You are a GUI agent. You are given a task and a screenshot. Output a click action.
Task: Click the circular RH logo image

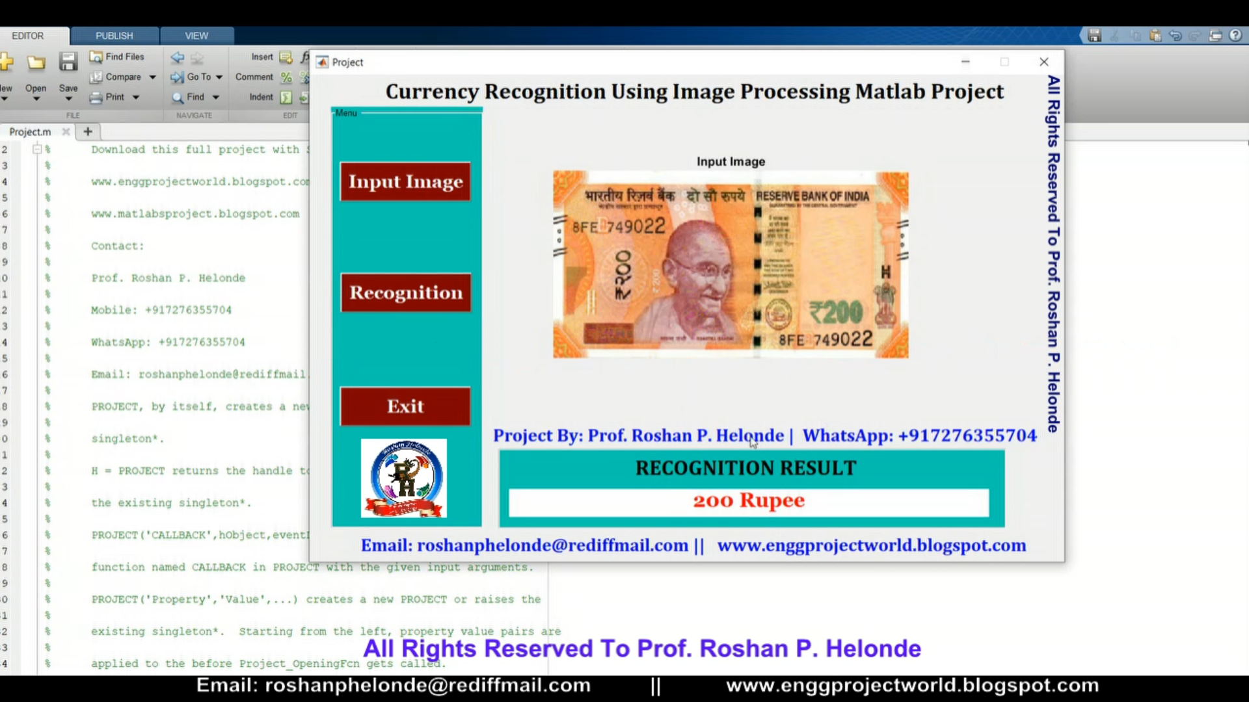(x=404, y=478)
